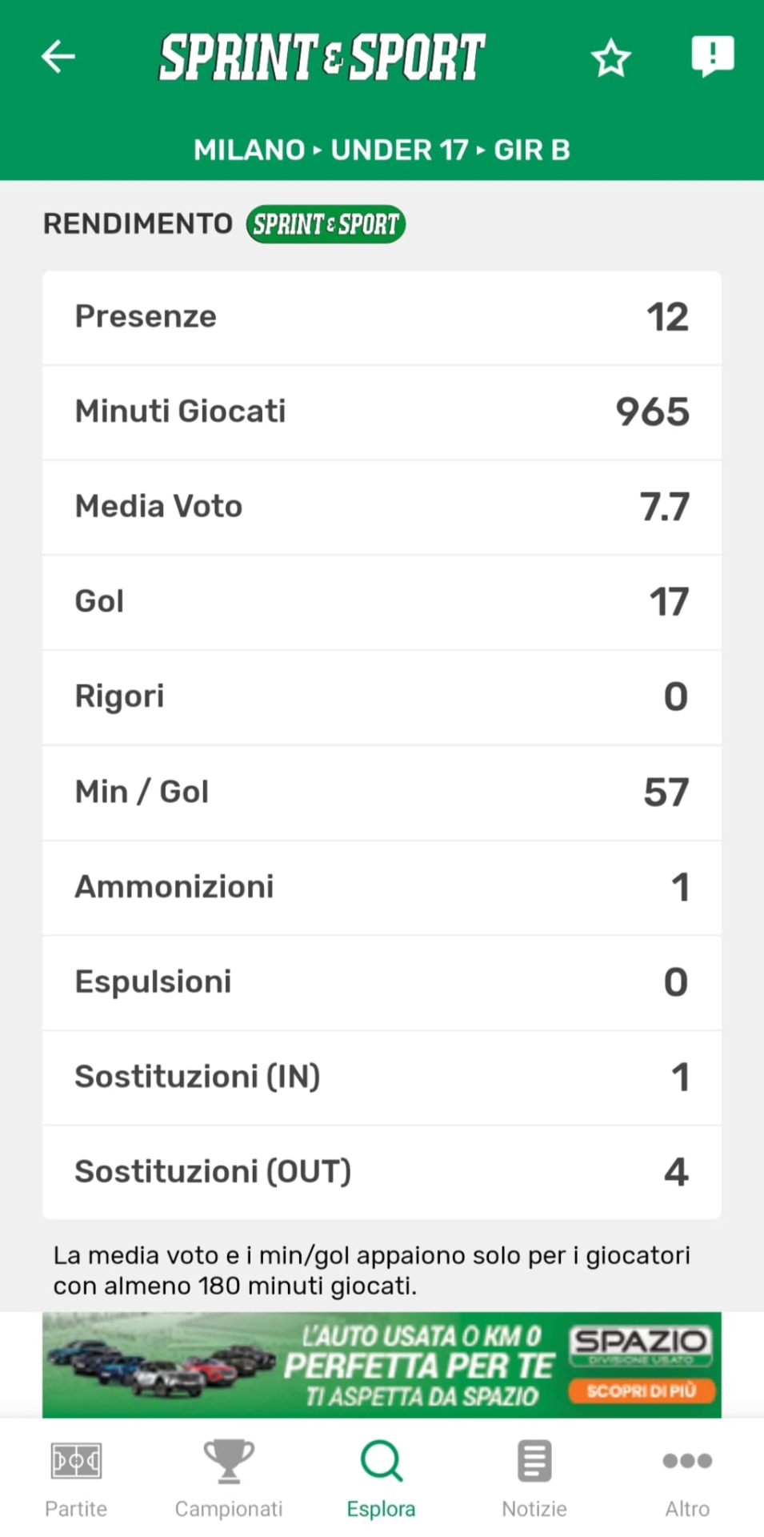
Task: Go to MILANO in the breadcrumb
Action: click(249, 150)
